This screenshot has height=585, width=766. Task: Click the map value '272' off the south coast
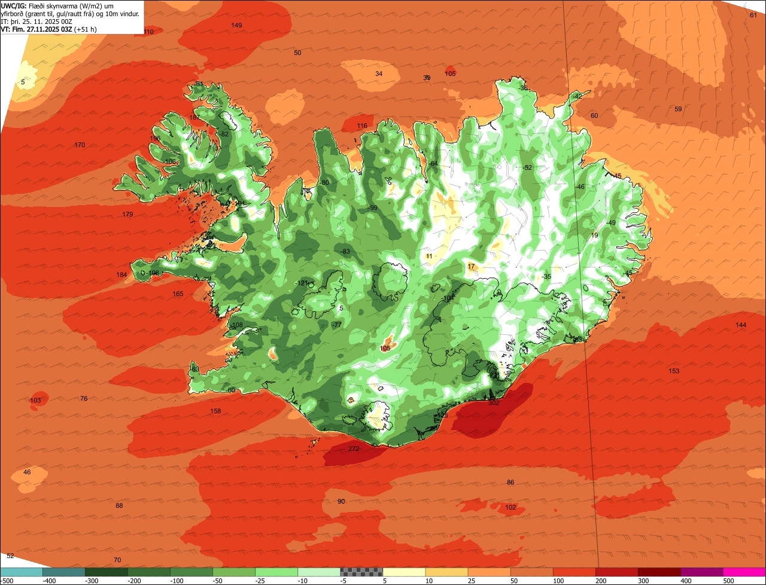click(x=354, y=449)
